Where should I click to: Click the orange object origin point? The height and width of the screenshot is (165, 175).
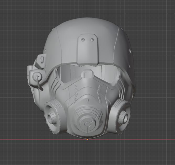click(x=88, y=139)
